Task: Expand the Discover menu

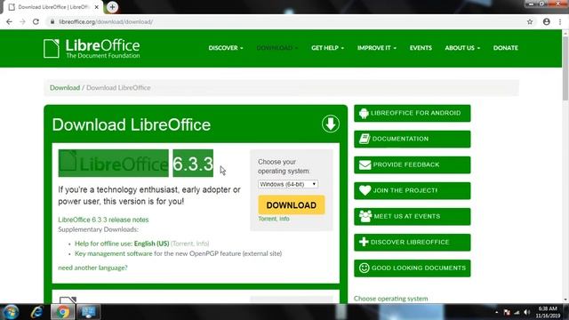Action: pyautogui.click(x=226, y=48)
